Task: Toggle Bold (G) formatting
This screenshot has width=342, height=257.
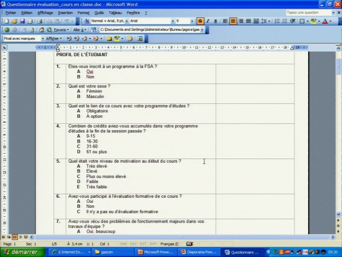Action: (200, 21)
